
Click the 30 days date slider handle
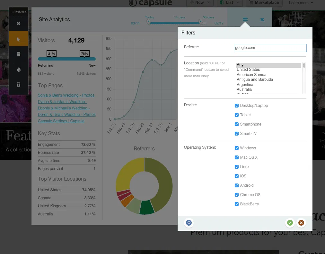(x=201, y=22)
